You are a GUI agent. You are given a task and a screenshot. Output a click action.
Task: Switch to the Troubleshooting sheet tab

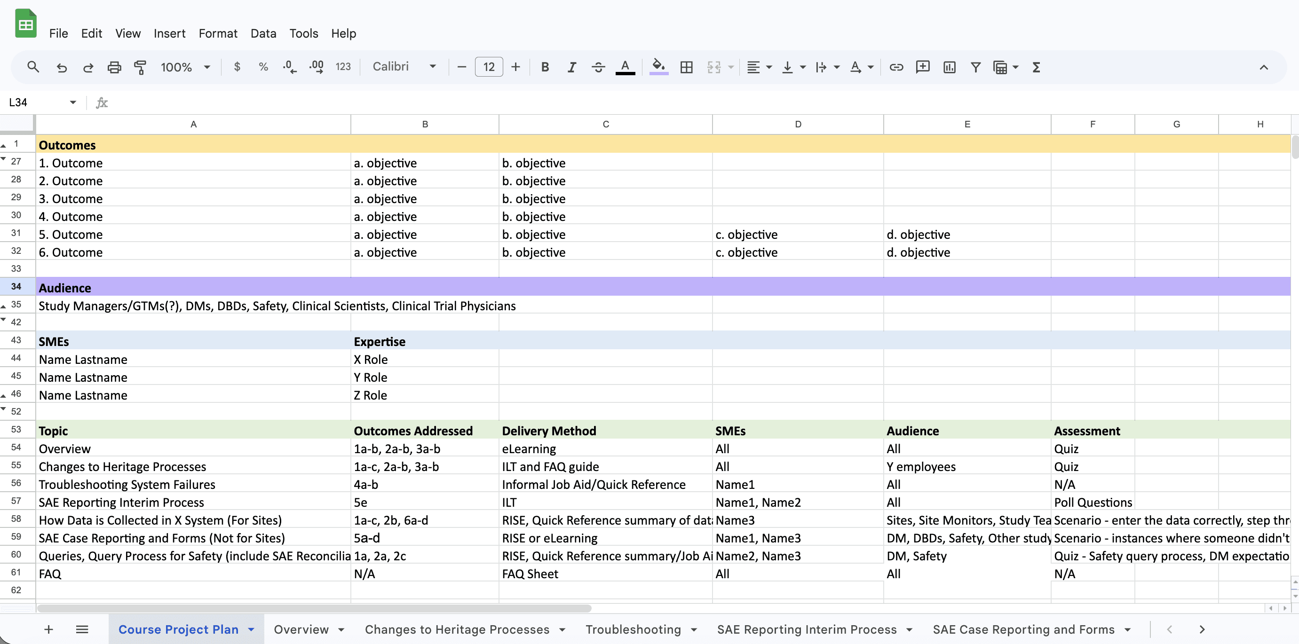(633, 629)
